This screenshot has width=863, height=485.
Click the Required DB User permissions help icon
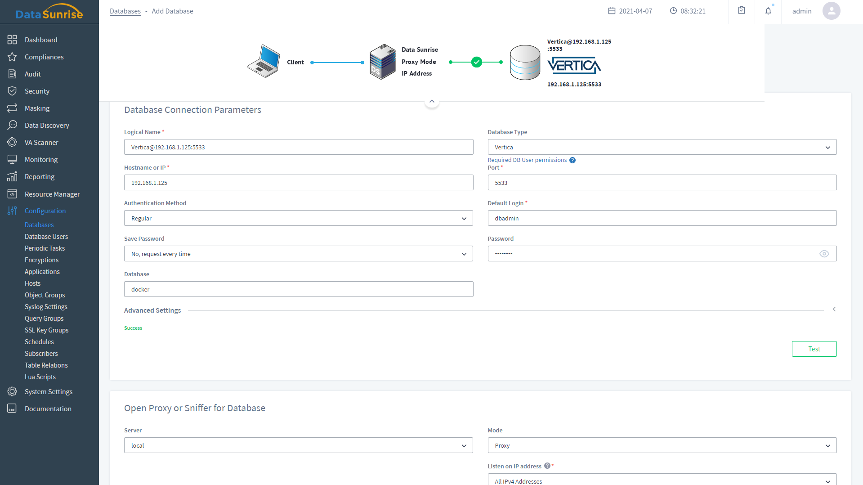point(572,160)
